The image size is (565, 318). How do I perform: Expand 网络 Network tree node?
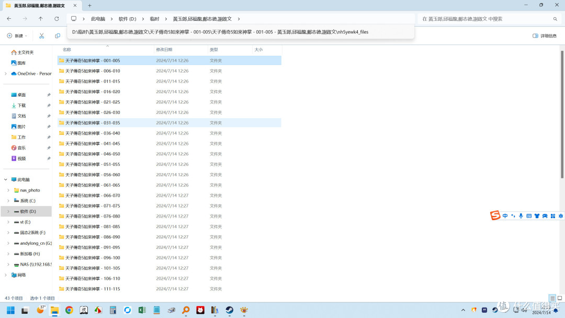click(5, 275)
